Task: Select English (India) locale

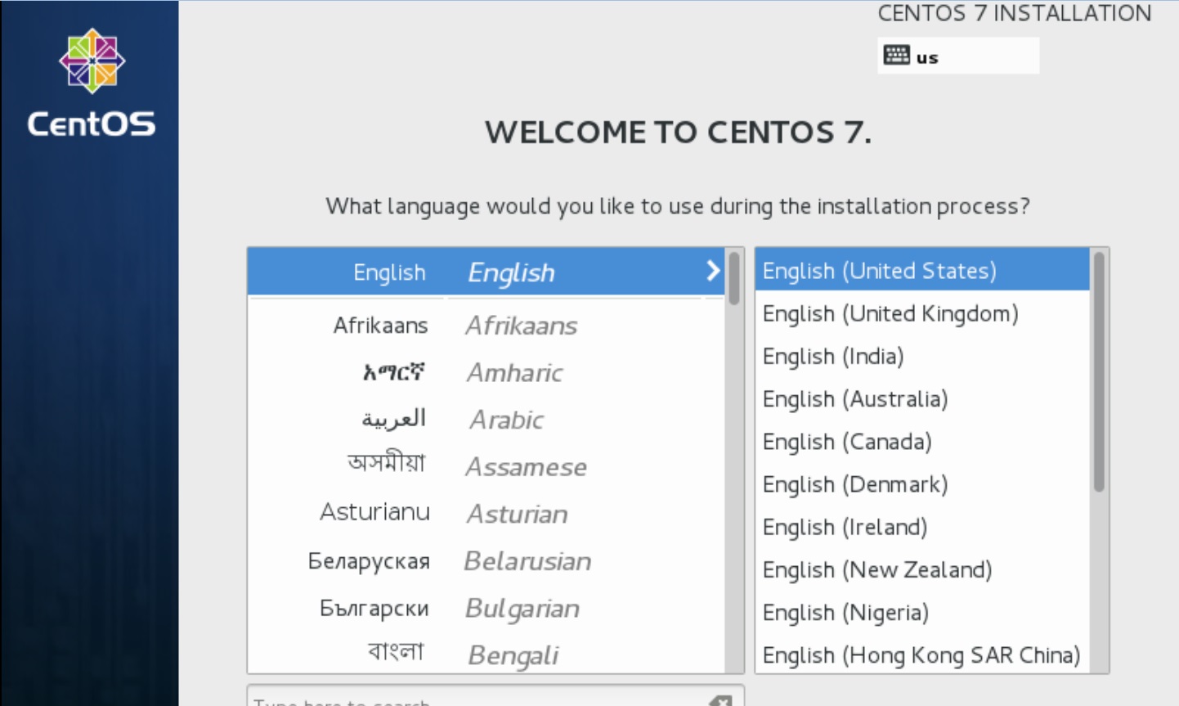Action: tap(922, 356)
